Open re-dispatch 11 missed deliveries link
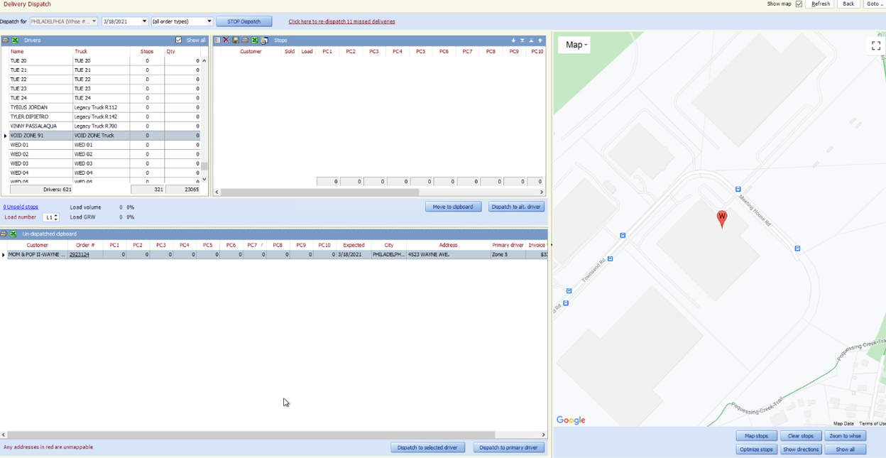 pyautogui.click(x=341, y=21)
